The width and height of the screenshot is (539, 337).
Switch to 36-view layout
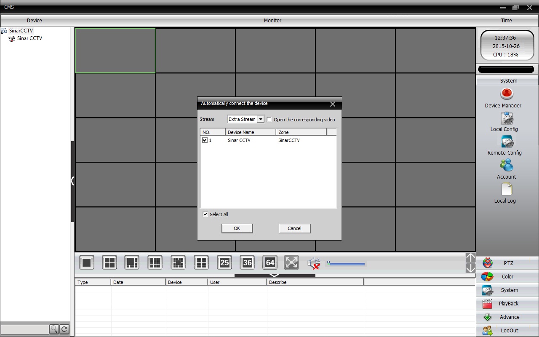click(247, 263)
